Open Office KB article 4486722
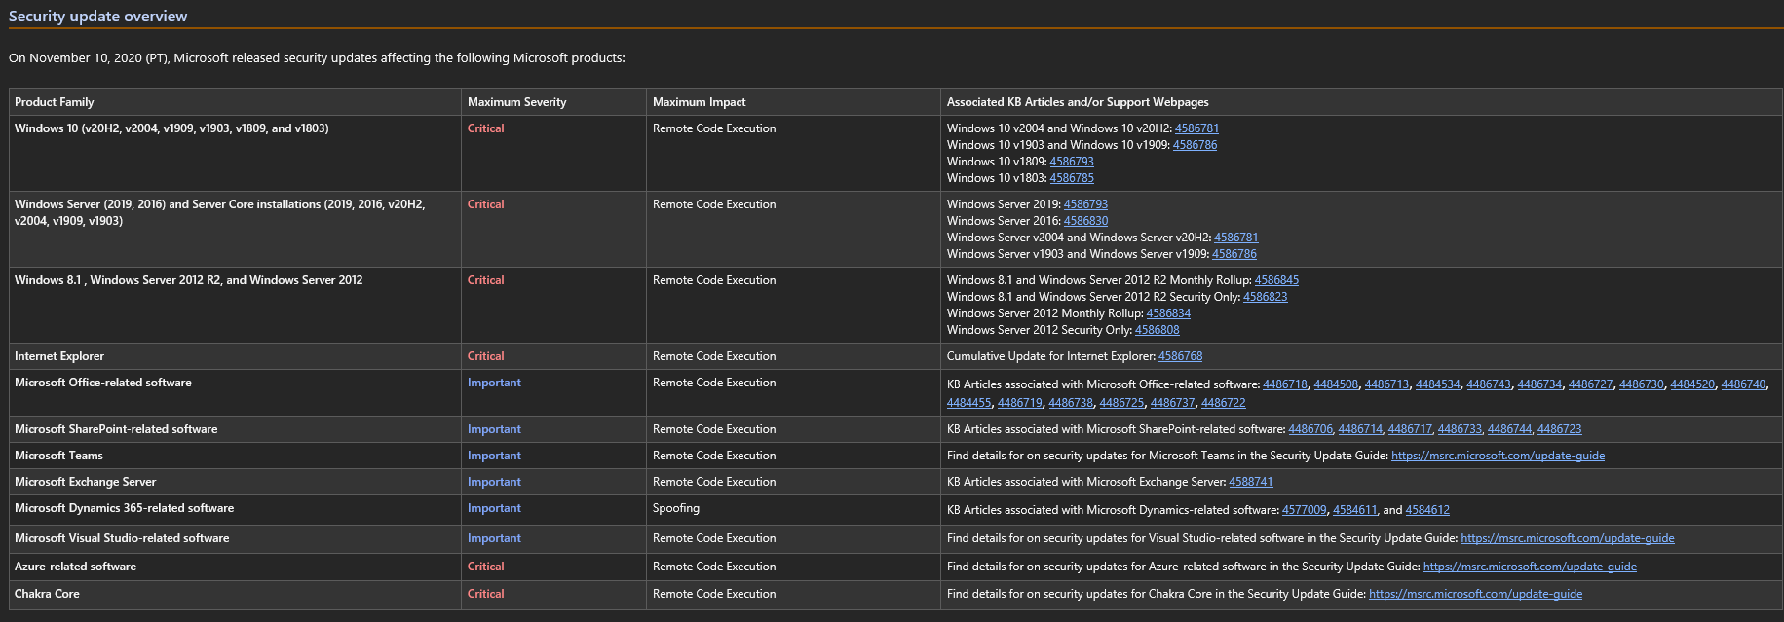1784x622 pixels. point(1223,403)
